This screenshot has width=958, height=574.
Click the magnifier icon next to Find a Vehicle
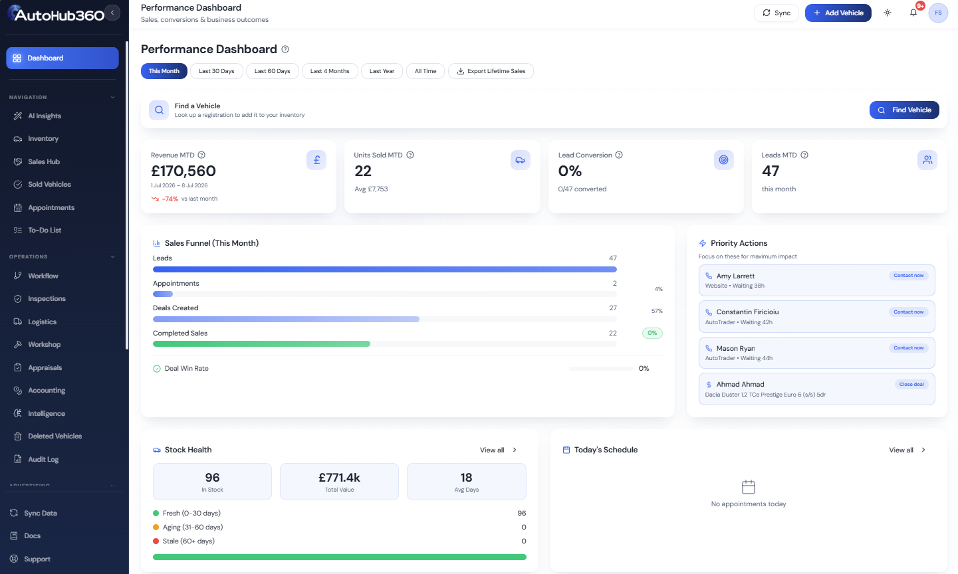(x=159, y=110)
